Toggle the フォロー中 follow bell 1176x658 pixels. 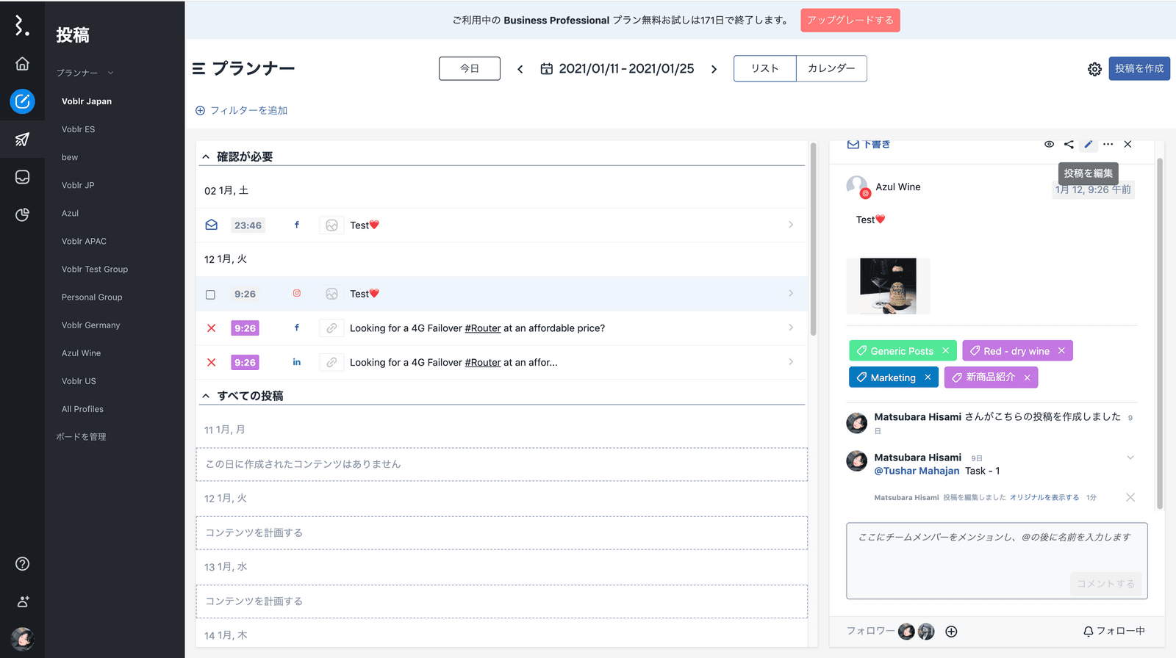[x=1114, y=631]
